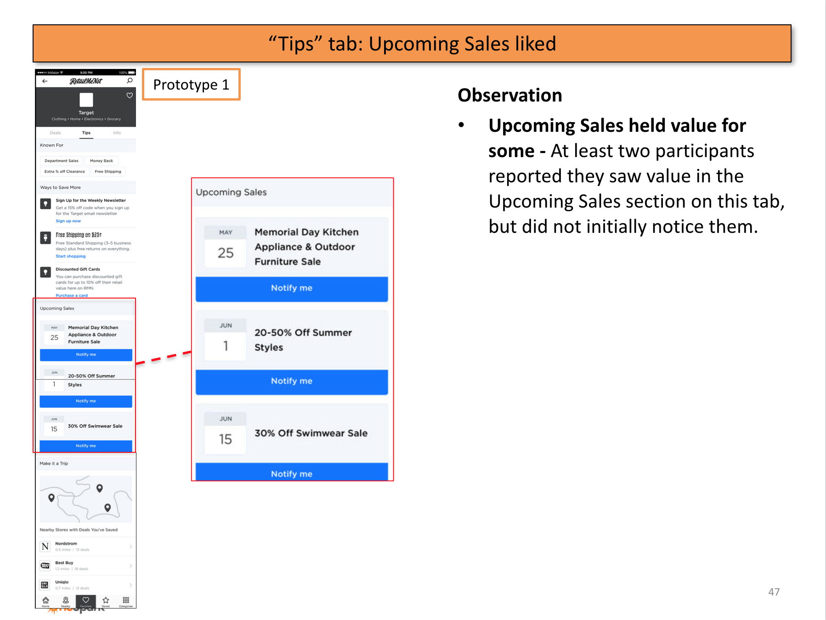Tap the Best Buy logo
Screen dimensions: 826x620
coord(45,565)
